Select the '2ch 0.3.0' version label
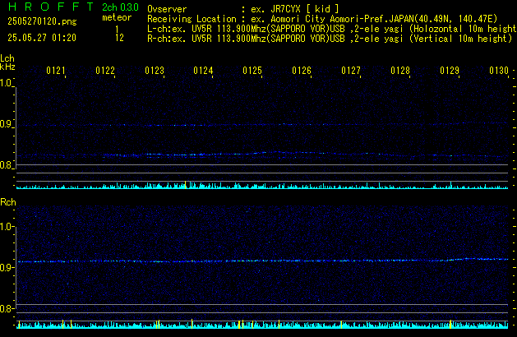The image size is (517, 337). (120, 7)
